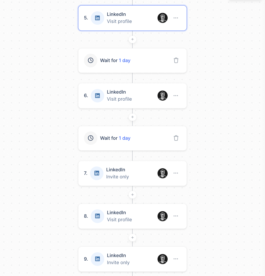Click the sender avatar on step 8
Image resolution: width=265 pixels, height=276 pixels.
pos(163,216)
